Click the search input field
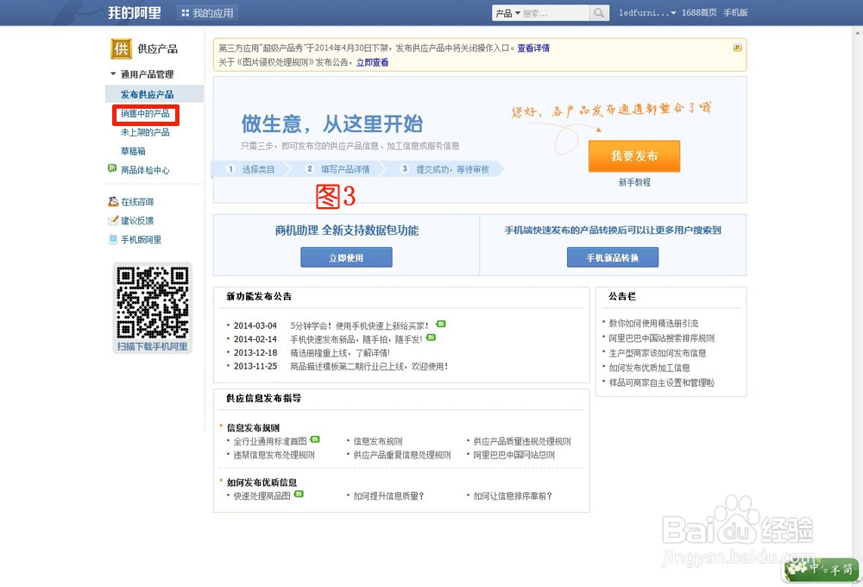 (x=555, y=13)
